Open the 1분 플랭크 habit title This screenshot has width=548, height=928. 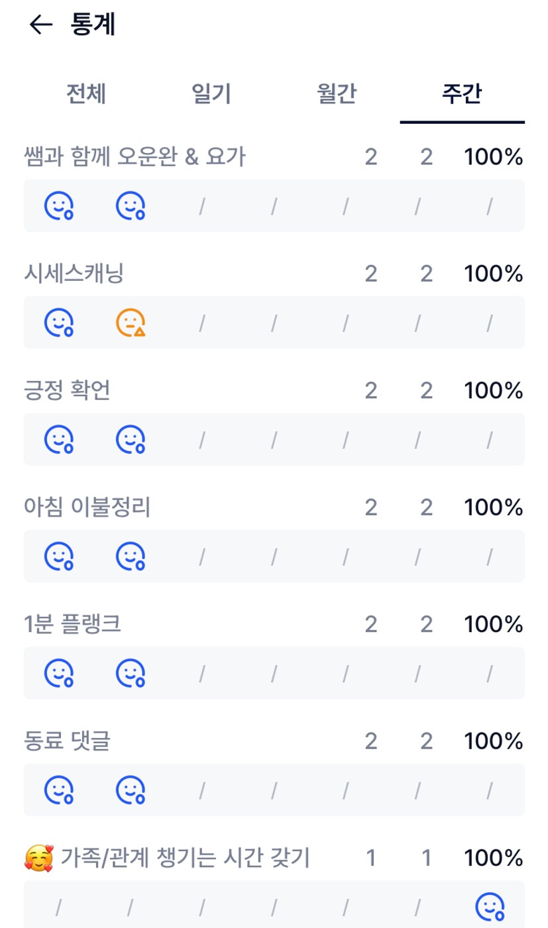point(72,624)
